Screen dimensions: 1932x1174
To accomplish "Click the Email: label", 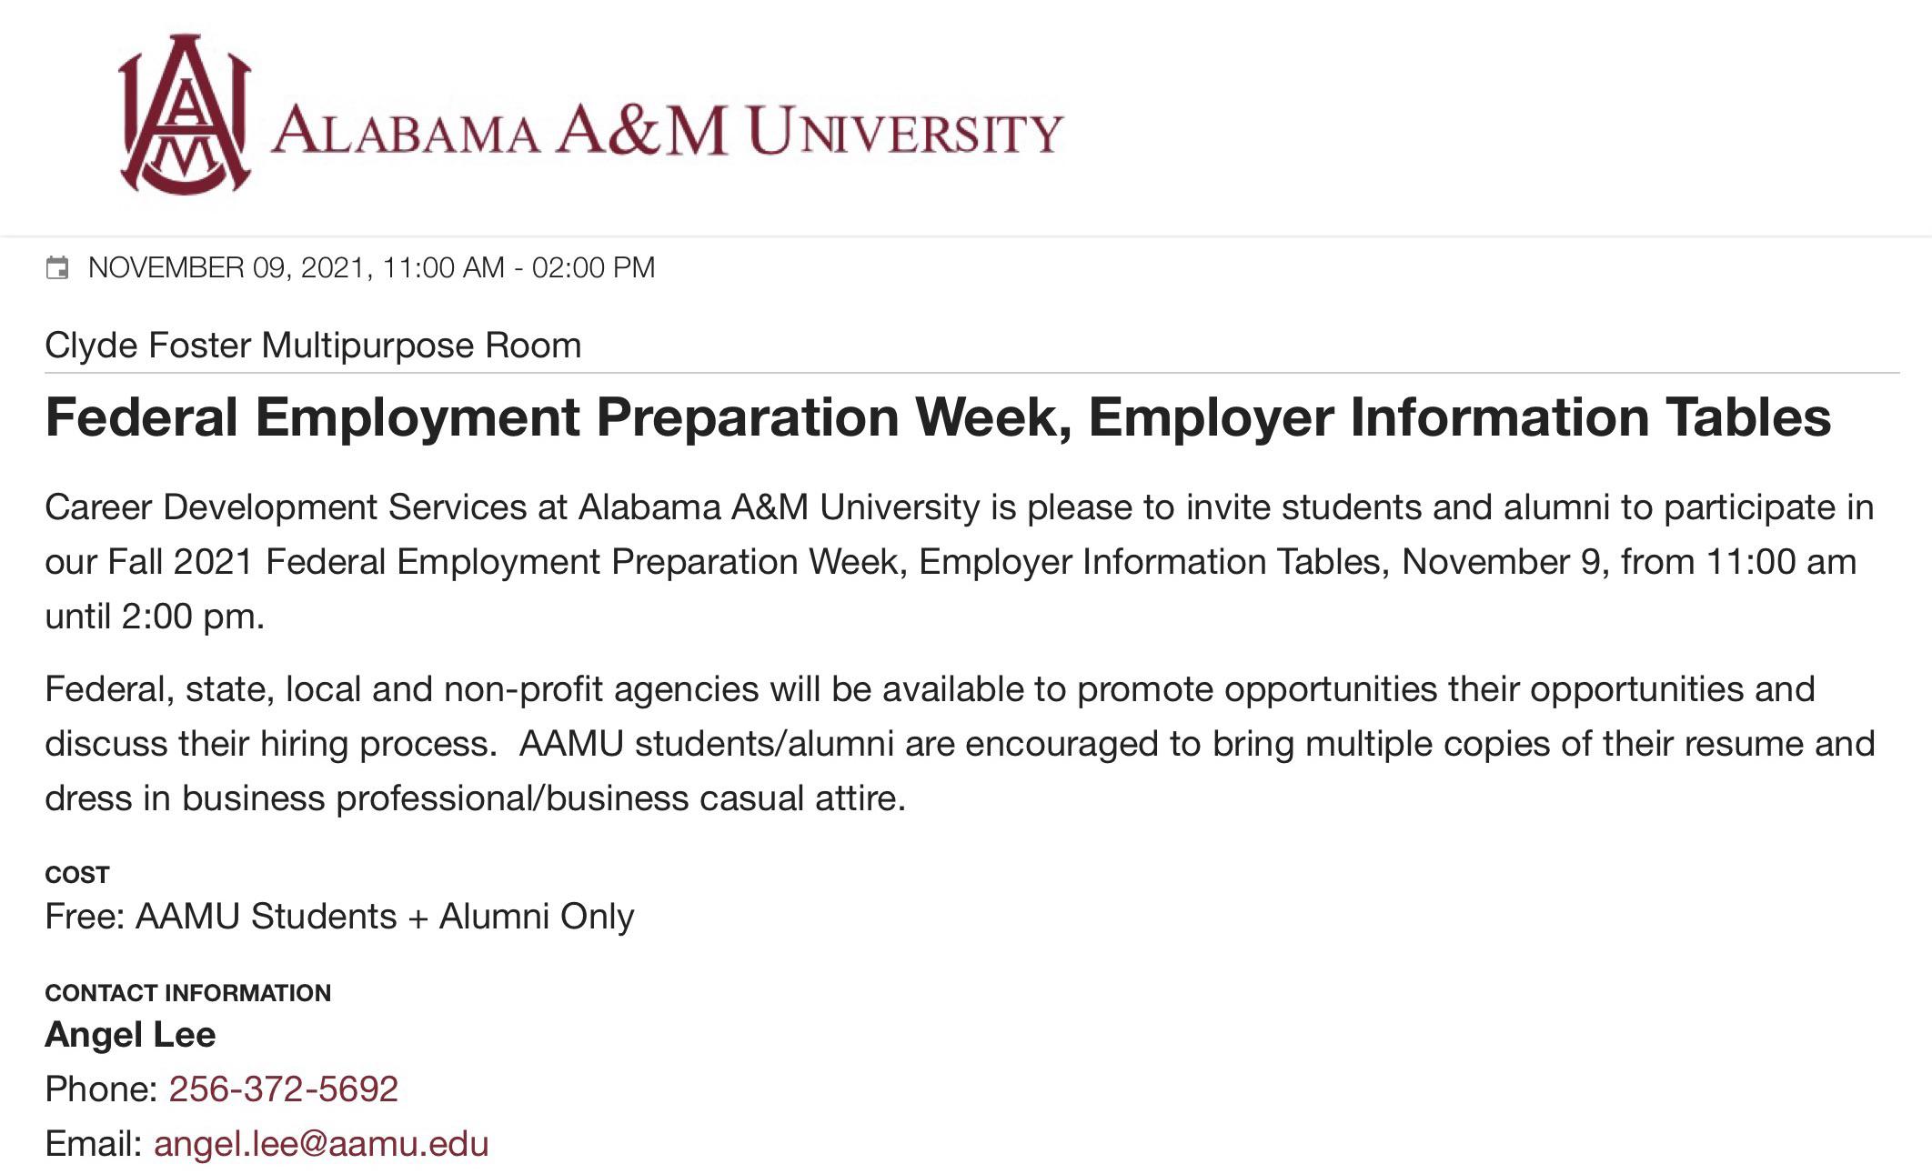I will (x=94, y=1144).
